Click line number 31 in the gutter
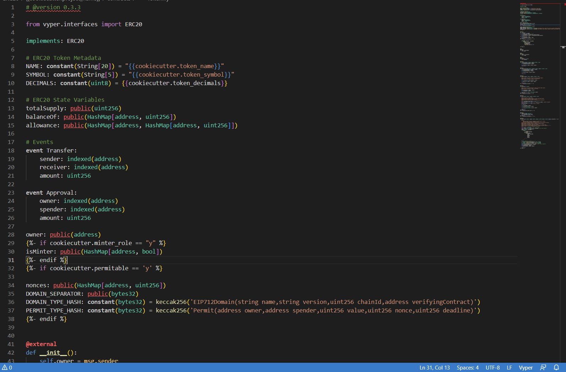The width and height of the screenshot is (566, 372). click(x=11, y=260)
